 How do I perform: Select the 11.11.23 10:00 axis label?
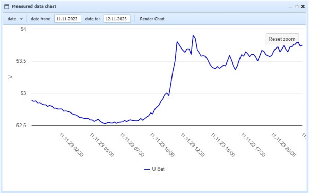(162, 145)
